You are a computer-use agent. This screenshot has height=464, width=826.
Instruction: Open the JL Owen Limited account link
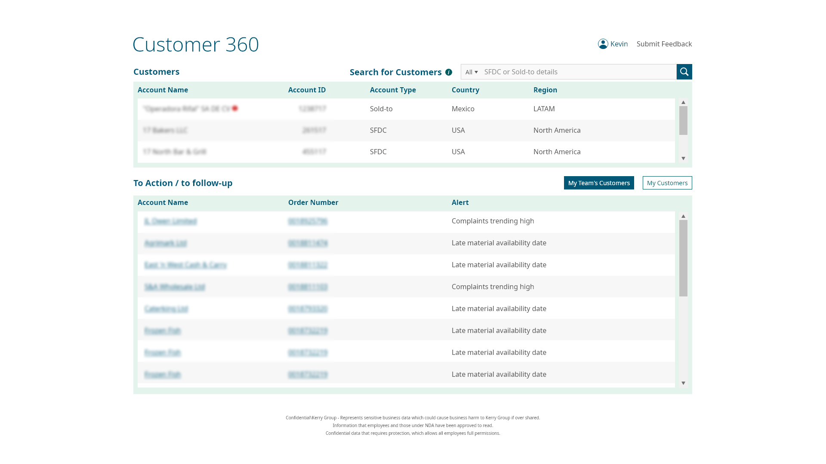coord(170,221)
